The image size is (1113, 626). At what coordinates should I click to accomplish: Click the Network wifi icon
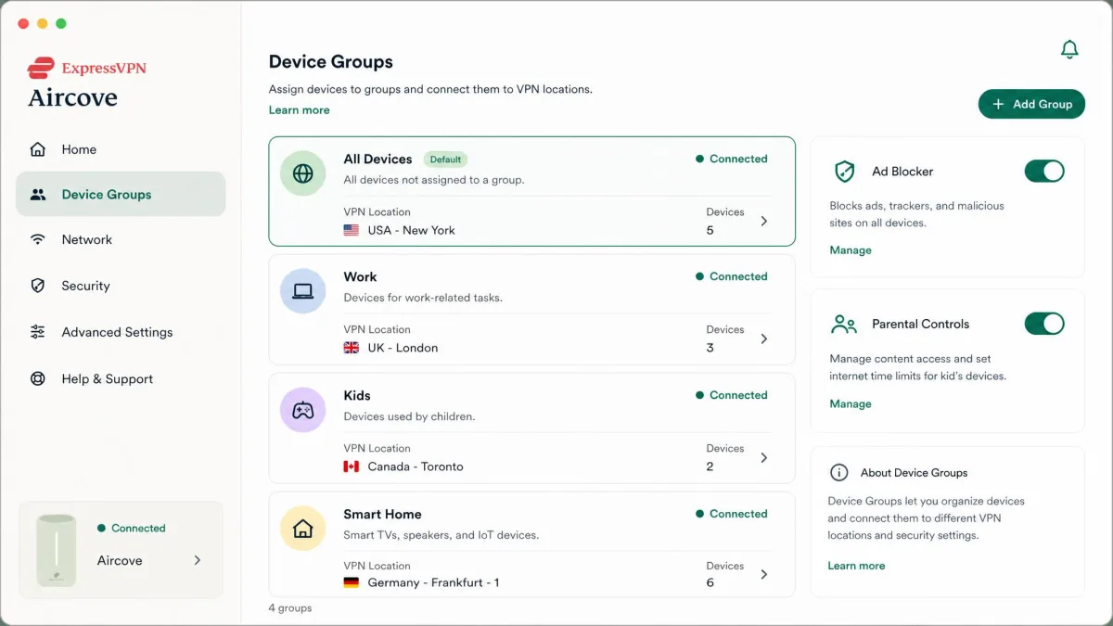pyautogui.click(x=38, y=239)
